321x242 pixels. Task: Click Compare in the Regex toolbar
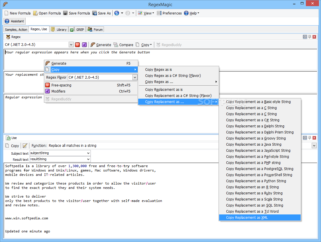[x=123, y=45]
